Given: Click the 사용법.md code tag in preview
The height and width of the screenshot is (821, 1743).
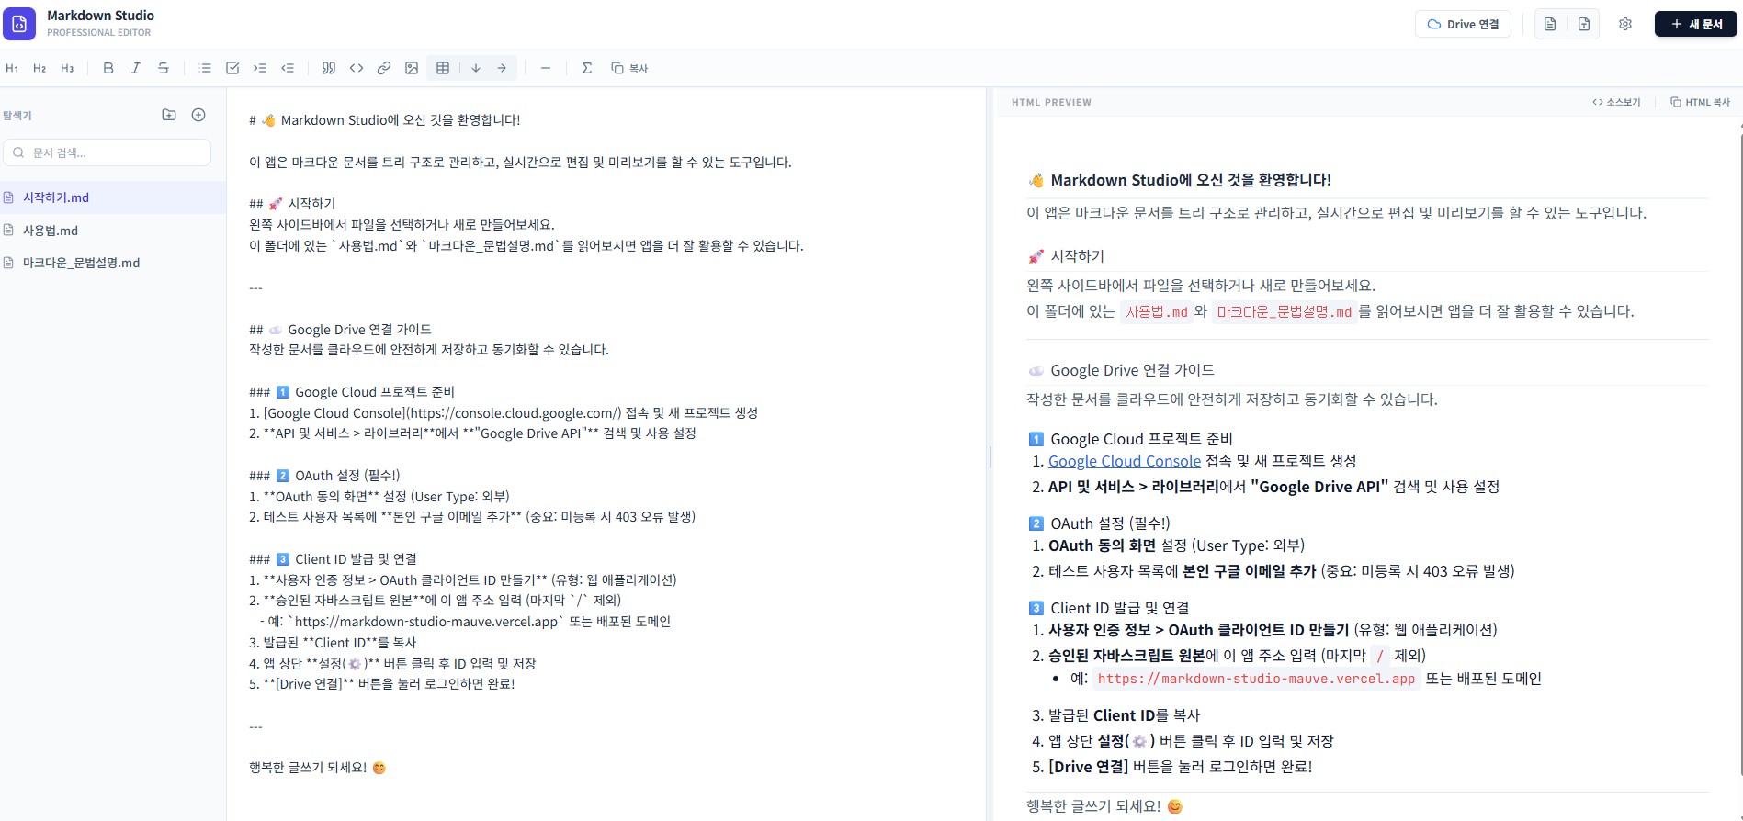Looking at the screenshot, I should (1157, 312).
